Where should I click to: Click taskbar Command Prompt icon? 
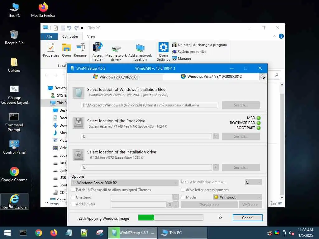pos(23,233)
